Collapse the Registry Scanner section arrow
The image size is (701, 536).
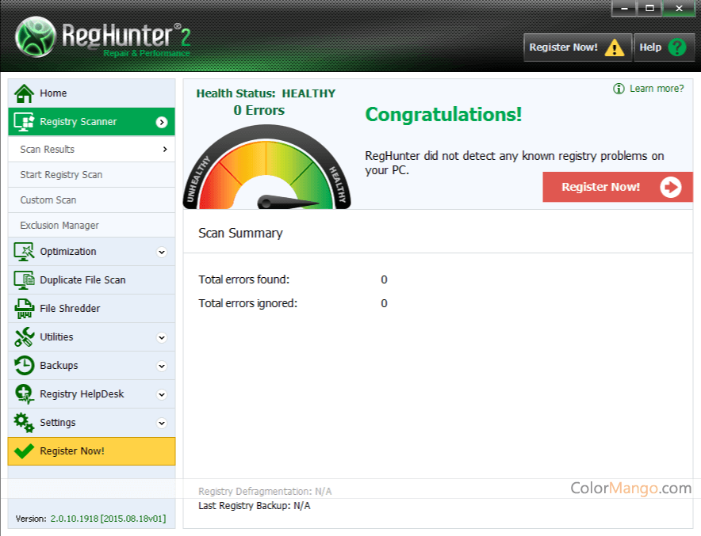(162, 122)
